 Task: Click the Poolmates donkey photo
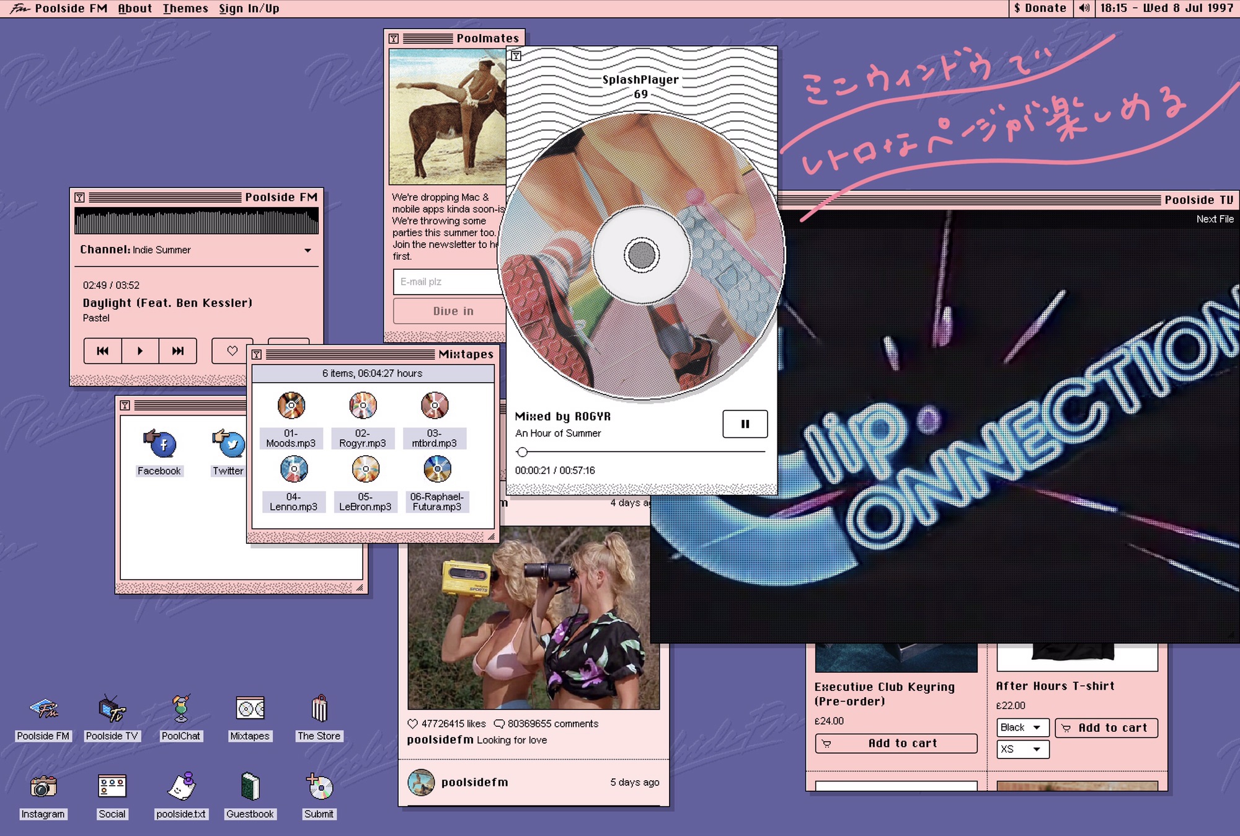tap(448, 117)
